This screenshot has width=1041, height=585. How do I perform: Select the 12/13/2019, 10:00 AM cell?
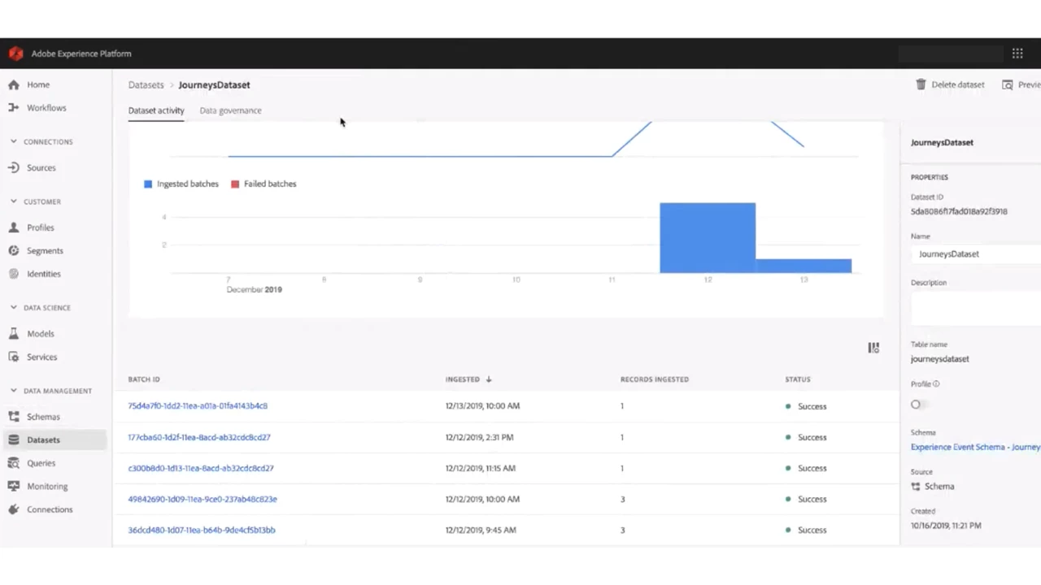coord(482,405)
